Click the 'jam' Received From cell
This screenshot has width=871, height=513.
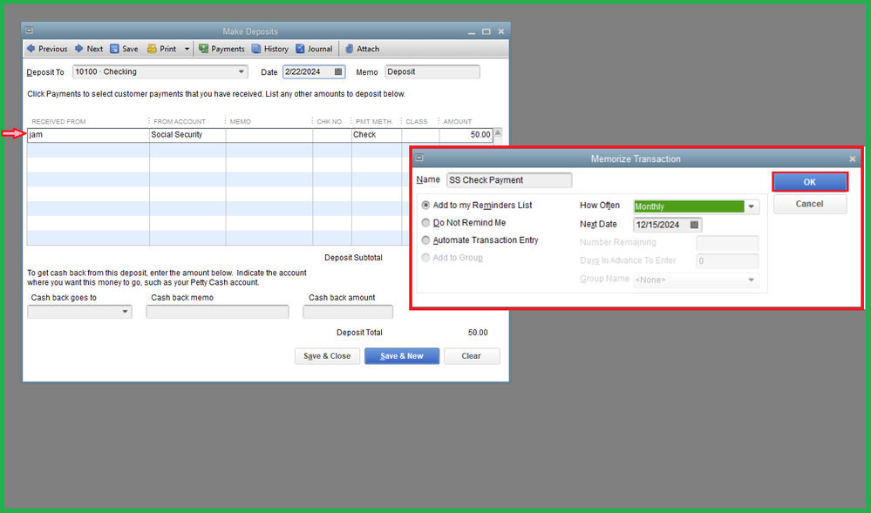[x=88, y=135]
